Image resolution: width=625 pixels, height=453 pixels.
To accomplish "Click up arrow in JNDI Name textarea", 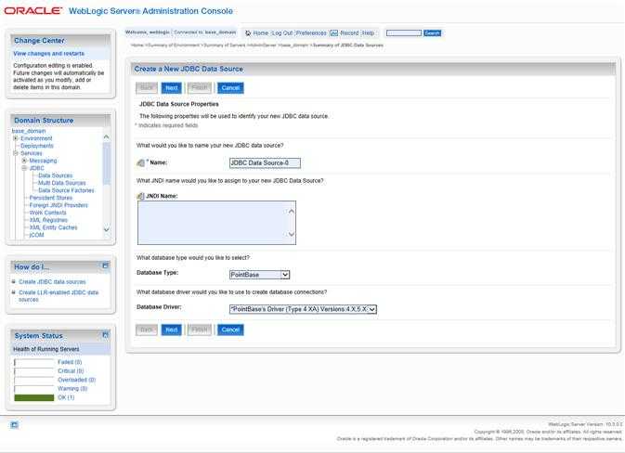I will (292, 212).
